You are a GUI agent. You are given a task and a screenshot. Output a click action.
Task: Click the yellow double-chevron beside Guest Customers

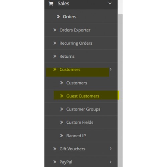(x=61, y=96)
